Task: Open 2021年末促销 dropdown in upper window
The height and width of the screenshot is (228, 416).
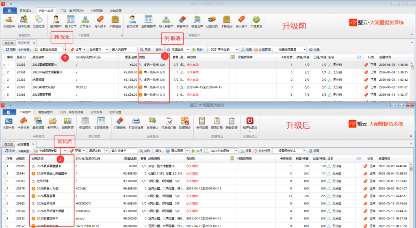Action: 237,49
